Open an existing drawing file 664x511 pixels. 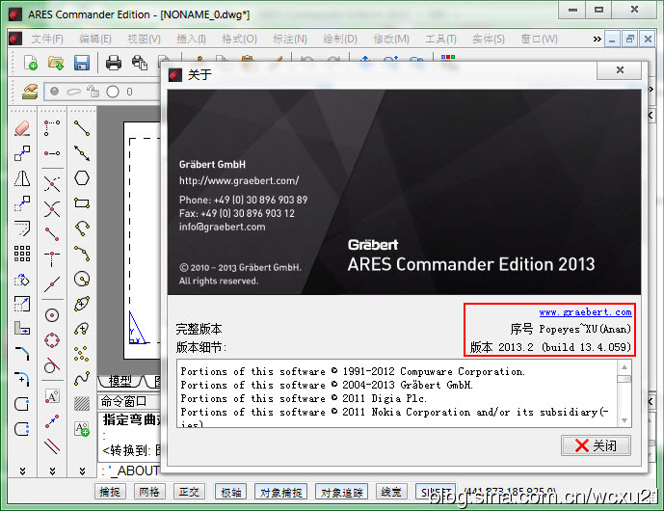coord(56,63)
